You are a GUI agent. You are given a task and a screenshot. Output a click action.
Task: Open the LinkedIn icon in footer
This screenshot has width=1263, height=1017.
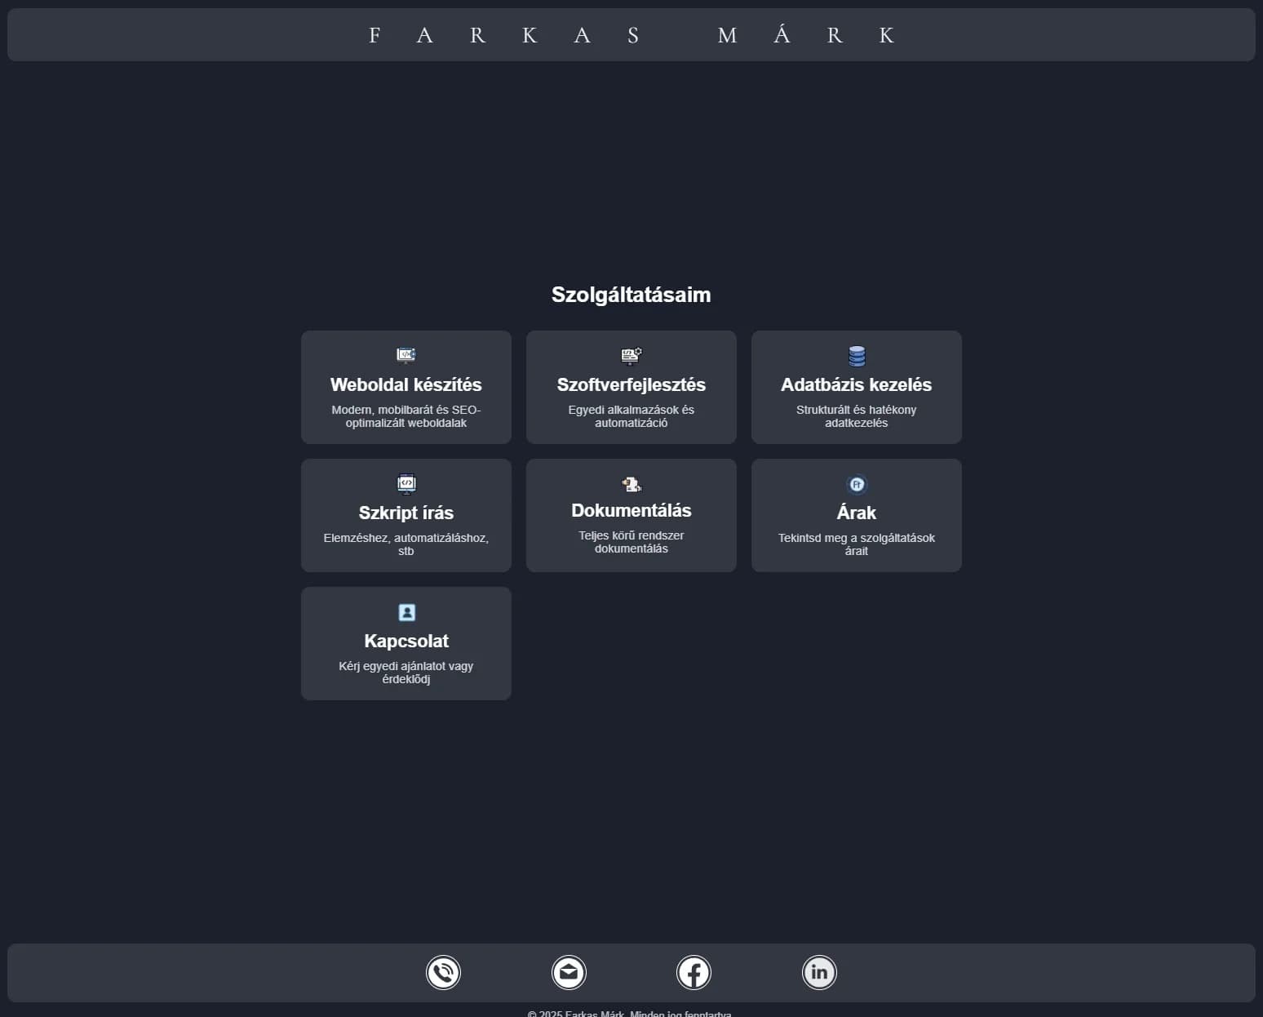click(x=819, y=972)
